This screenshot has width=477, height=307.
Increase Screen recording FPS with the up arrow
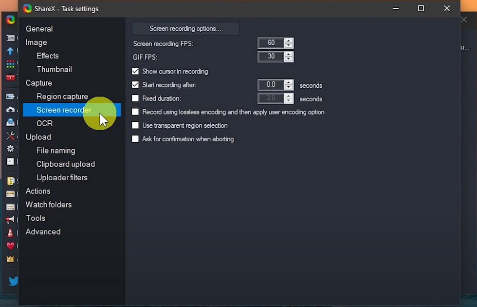click(x=288, y=41)
